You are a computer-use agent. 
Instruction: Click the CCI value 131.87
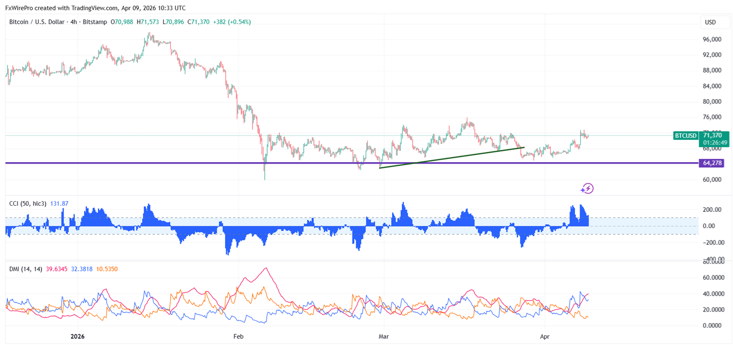(59, 204)
